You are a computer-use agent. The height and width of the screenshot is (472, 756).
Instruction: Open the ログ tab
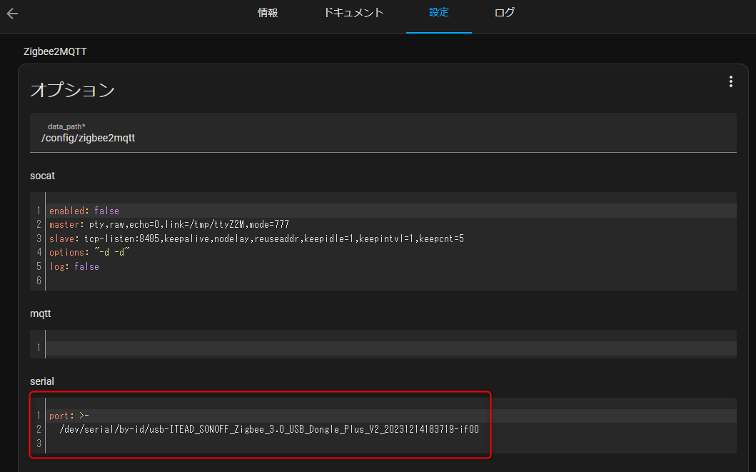coord(504,13)
